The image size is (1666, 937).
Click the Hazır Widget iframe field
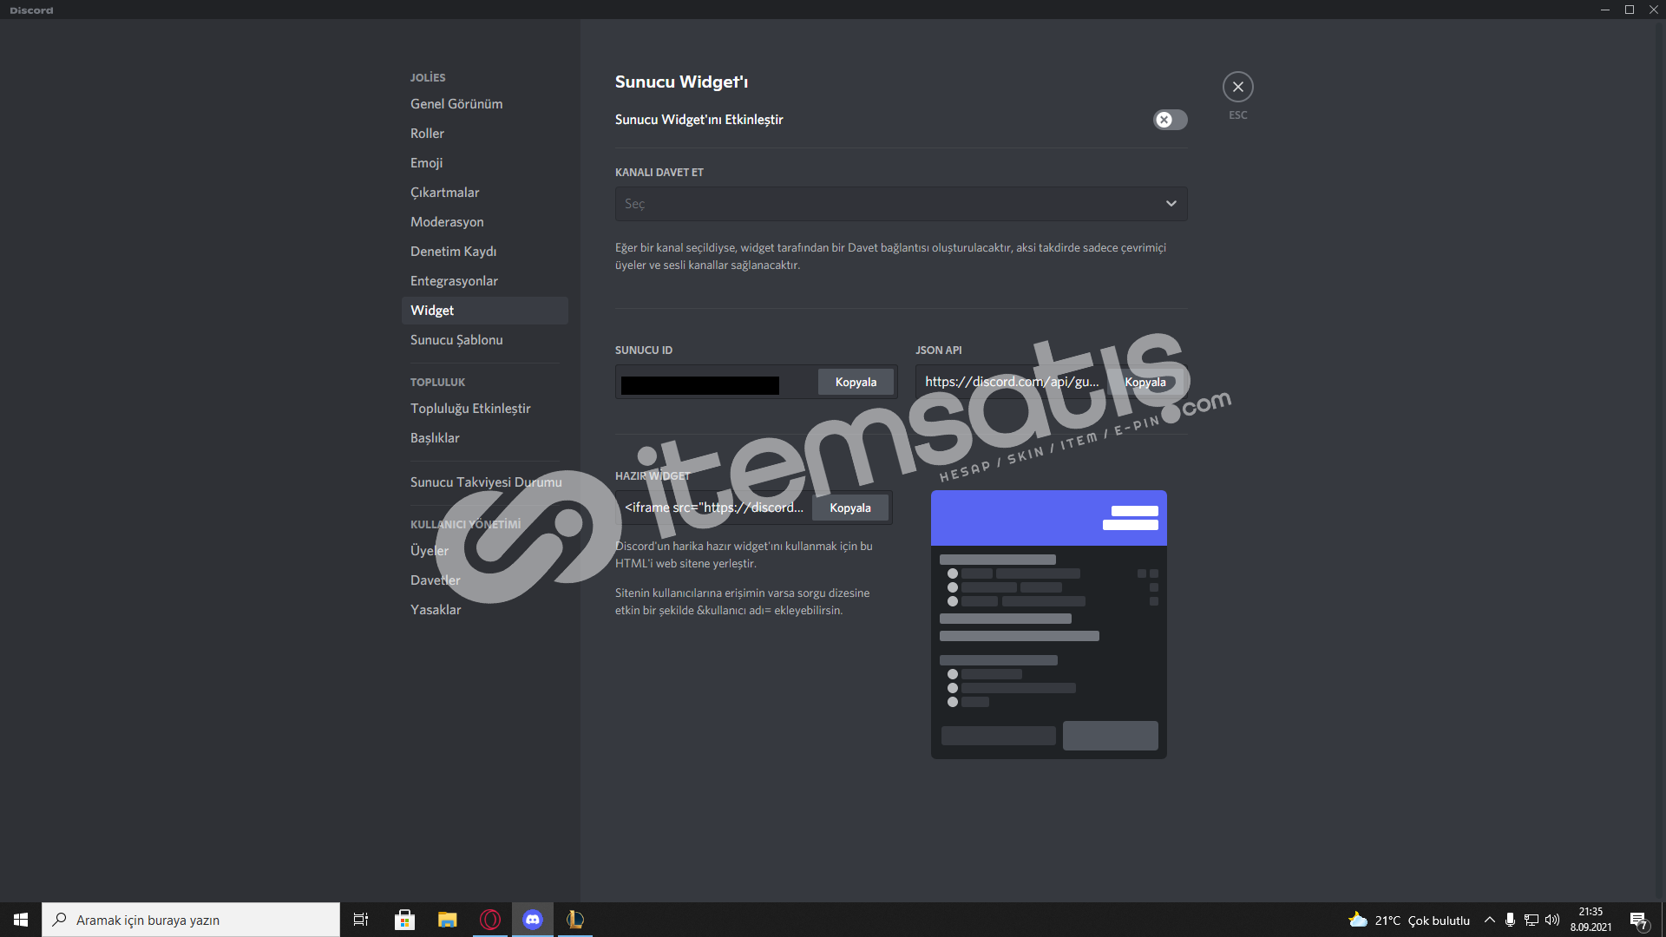coord(713,508)
